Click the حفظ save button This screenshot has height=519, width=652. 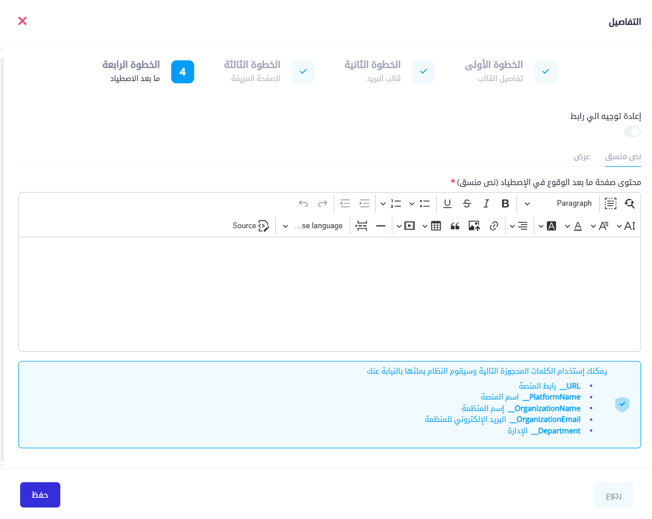tap(40, 495)
